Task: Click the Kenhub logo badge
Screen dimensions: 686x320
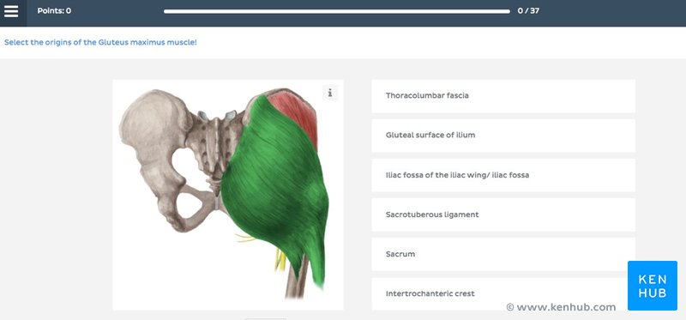Action: click(653, 286)
